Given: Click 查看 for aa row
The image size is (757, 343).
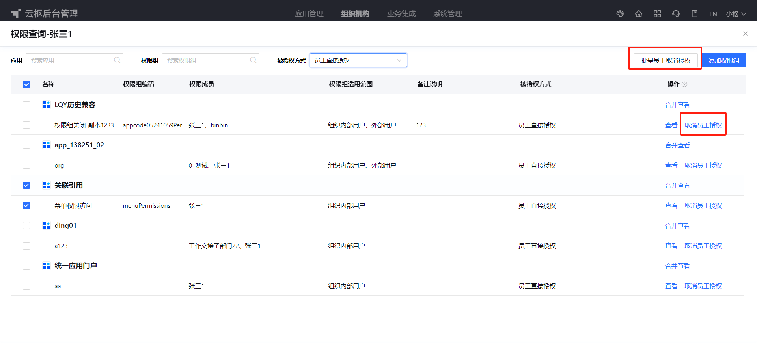Looking at the screenshot, I should click(x=671, y=286).
